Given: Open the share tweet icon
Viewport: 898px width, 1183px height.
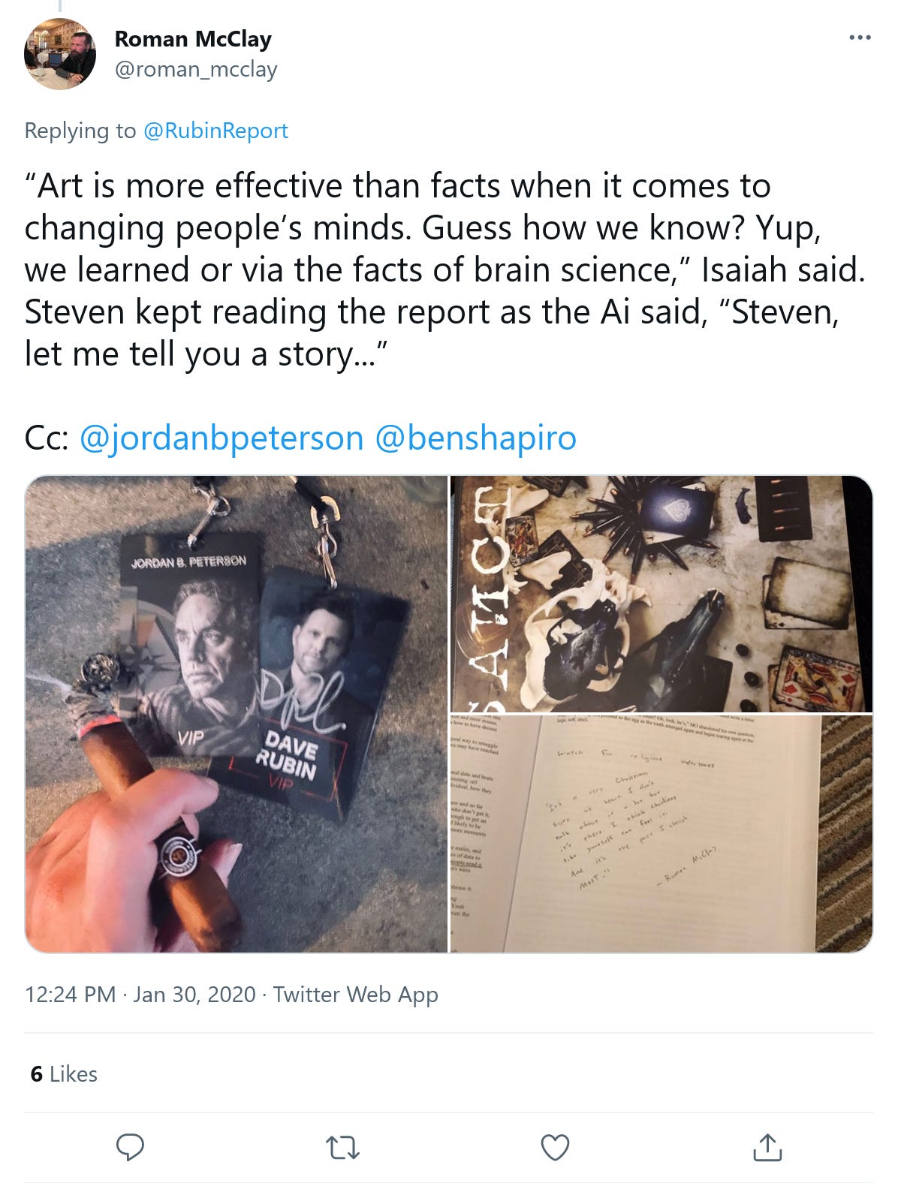Looking at the screenshot, I should 767,1147.
